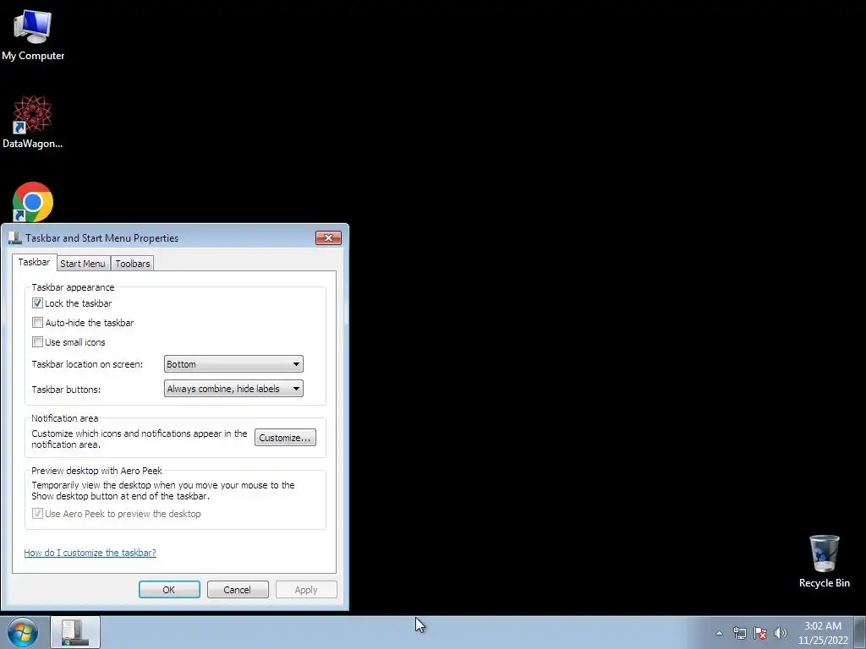The height and width of the screenshot is (649, 866).
Task: Open the clock showing 3:02 AM
Action: (x=823, y=633)
